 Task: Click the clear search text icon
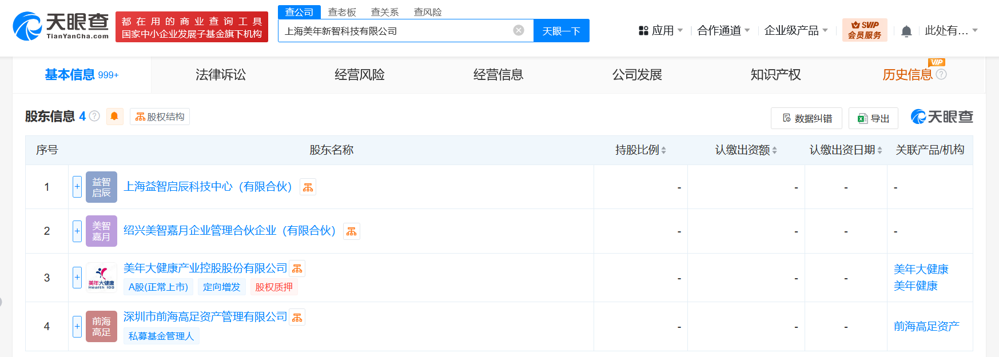[x=518, y=30]
